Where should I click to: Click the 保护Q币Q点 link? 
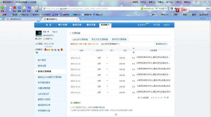click(100, 107)
